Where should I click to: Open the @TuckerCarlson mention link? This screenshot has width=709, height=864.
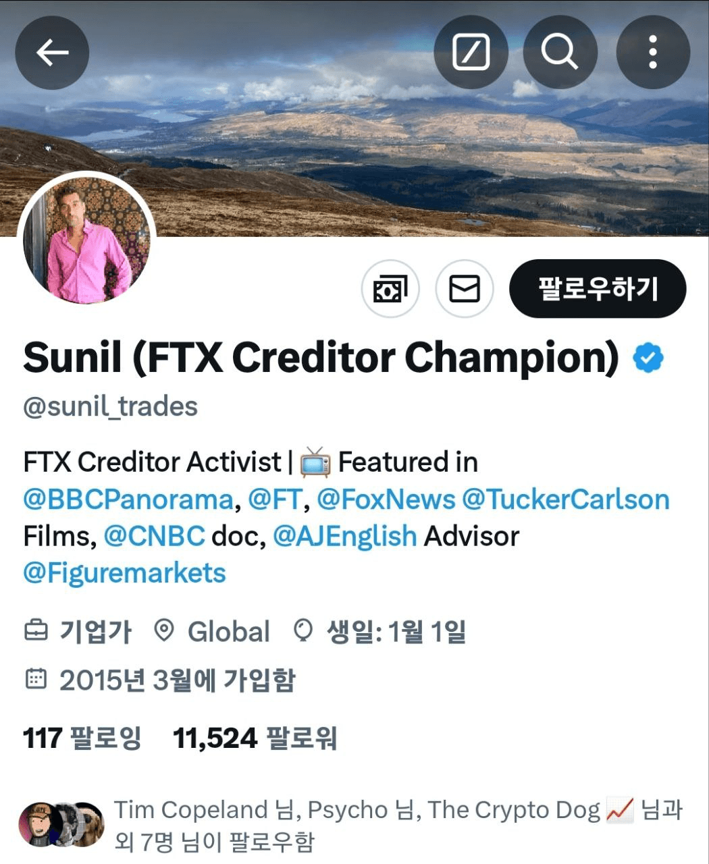566,500
